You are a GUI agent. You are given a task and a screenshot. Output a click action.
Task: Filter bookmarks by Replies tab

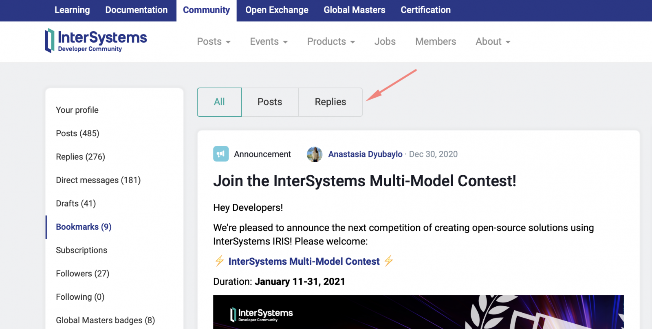[330, 102]
